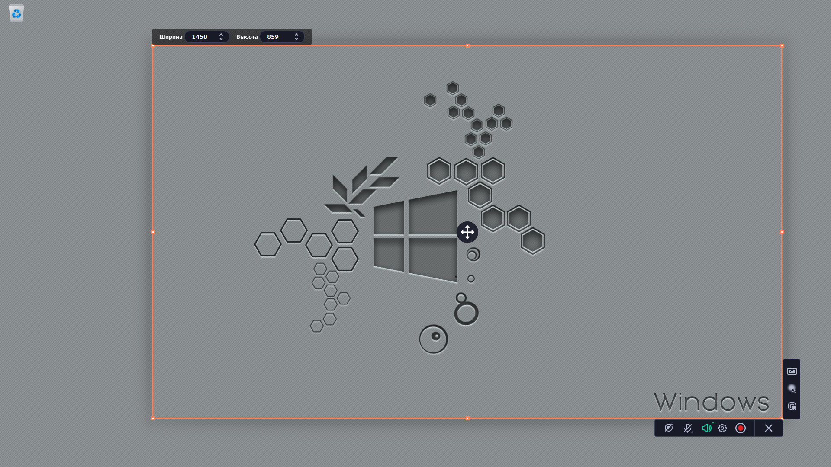
Task: Unmute the microphone recording
Action: click(688, 428)
